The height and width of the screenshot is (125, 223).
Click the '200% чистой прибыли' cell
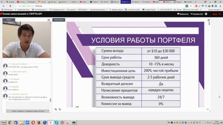(x=161, y=71)
